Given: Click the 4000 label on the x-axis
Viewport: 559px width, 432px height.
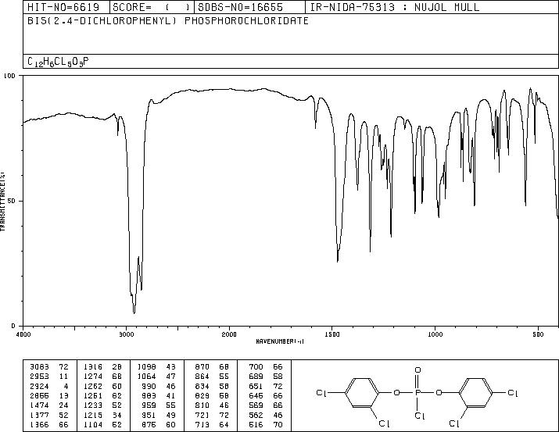Looking at the screenshot, I should point(23,334).
